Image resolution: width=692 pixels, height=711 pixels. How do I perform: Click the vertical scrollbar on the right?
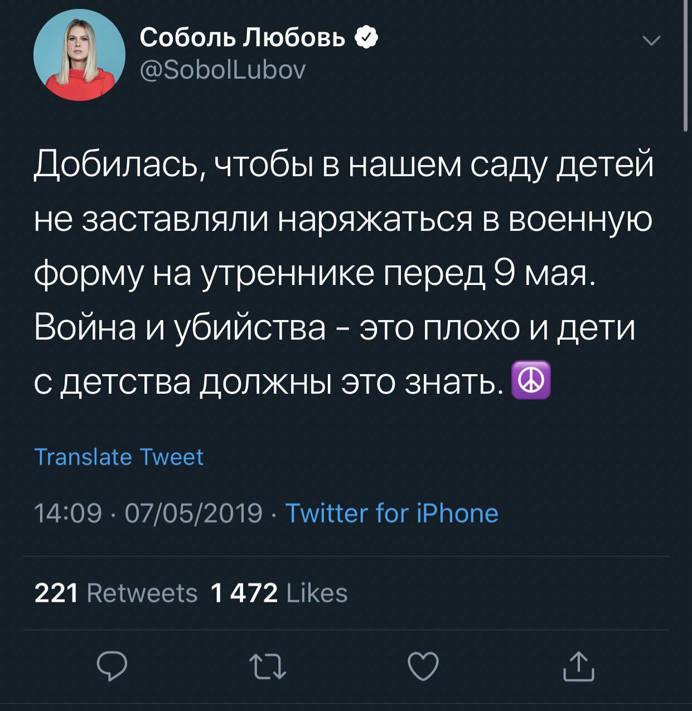[685, 67]
